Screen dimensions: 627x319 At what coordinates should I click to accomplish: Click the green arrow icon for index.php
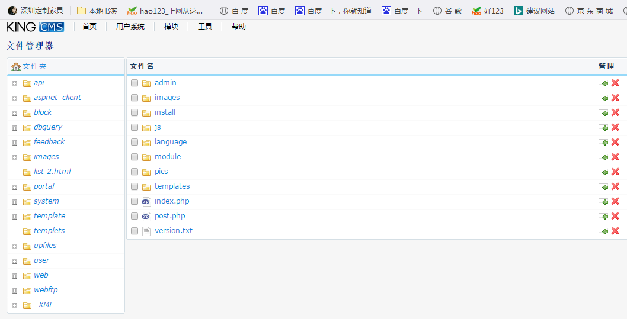click(x=604, y=202)
